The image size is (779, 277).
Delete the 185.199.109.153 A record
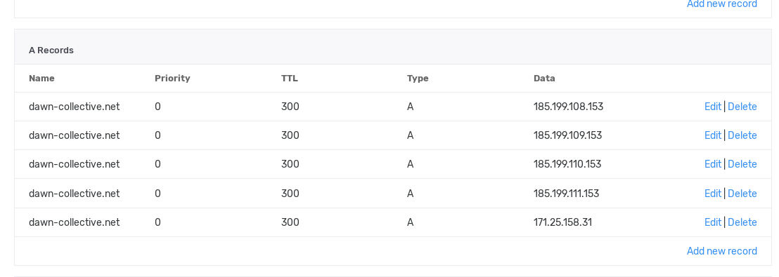pos(742,135)
